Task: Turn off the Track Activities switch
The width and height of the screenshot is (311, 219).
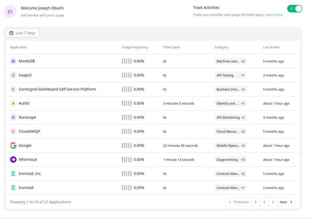Action: pyautogui.click(x=295, y=9)
